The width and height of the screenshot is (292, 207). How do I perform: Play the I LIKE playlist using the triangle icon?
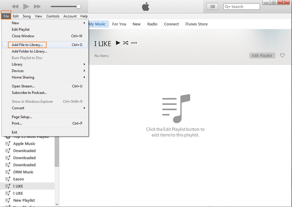118,43
